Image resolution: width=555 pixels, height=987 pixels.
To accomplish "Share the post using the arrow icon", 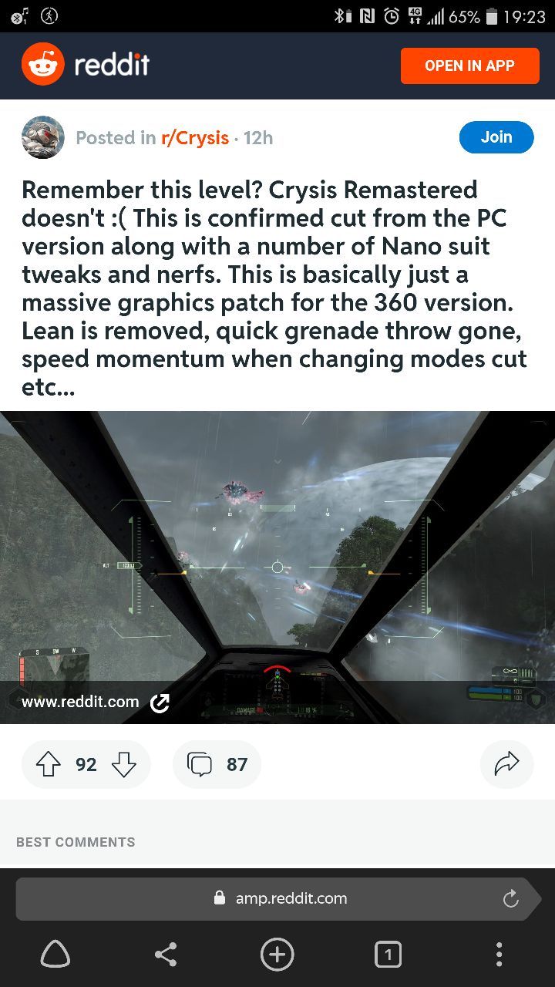I will click(x=506, y=764).
